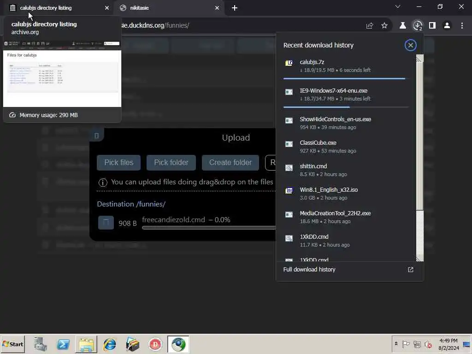Click Pick files button in Upload dialog
The height and width of the screenshot is (354, 472).
pos(118,163)
